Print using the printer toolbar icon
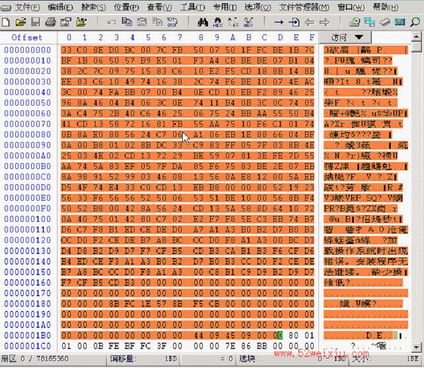Screen dimensions: 424x368 point(51,22)
